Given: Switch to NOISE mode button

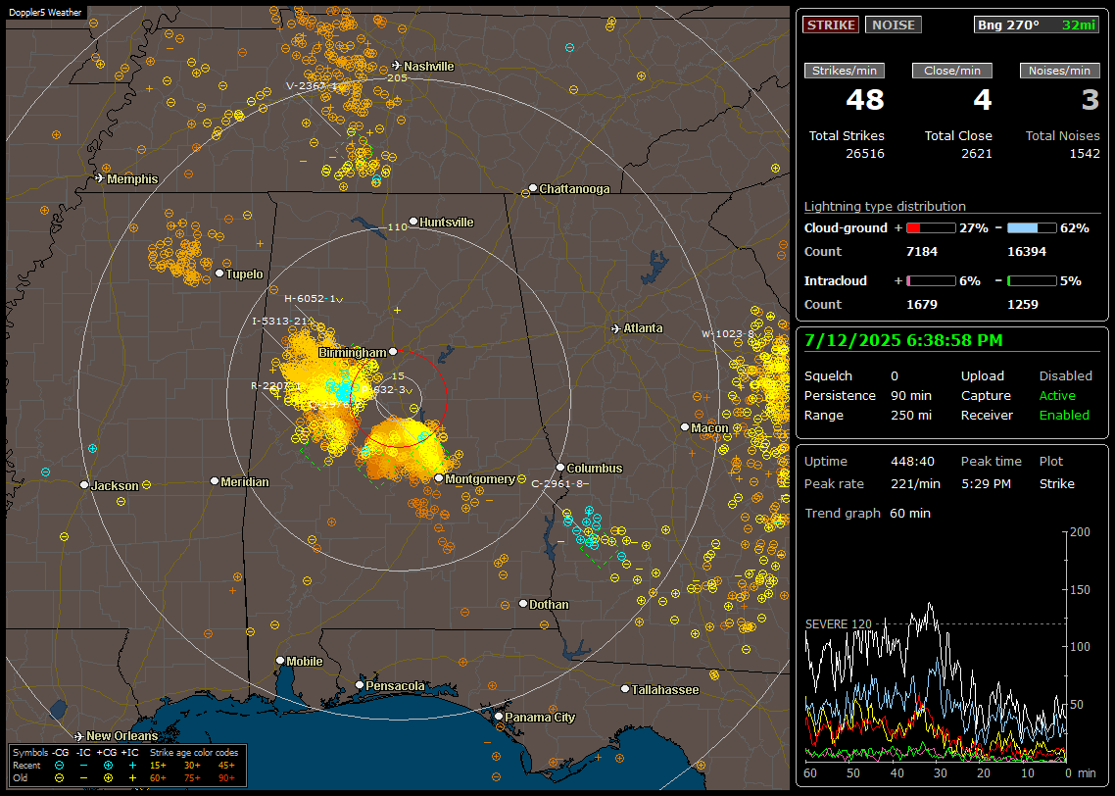Looking at the screenshot, I should pos(894,25).
